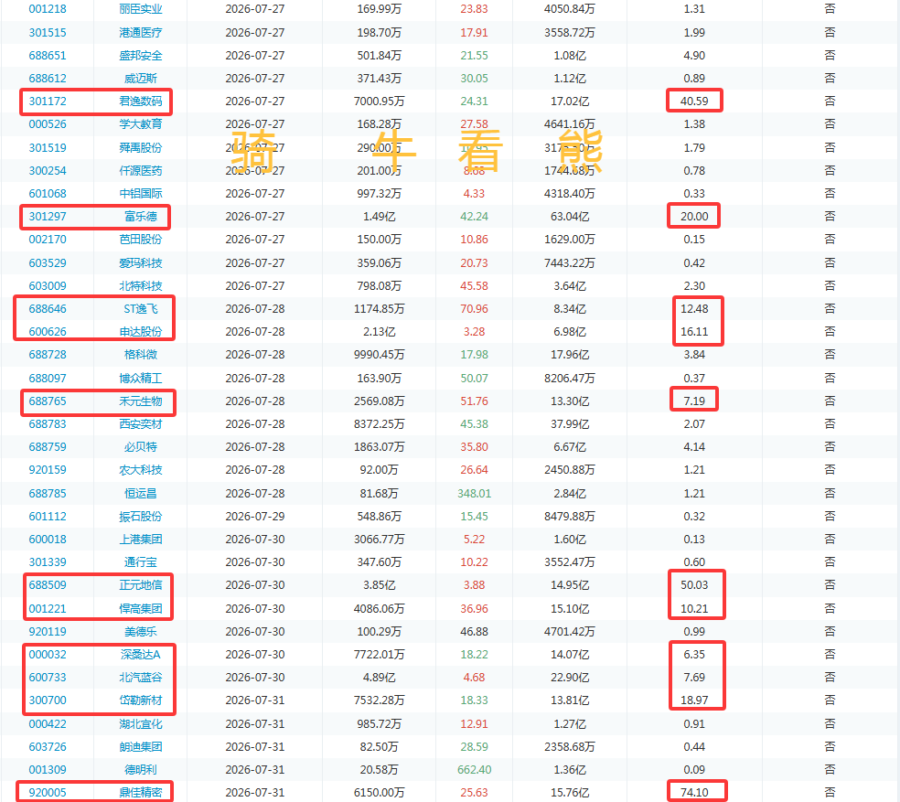Click the 50.03 ratio value
Image resolution: width=900 pixels, height=802 pixels.
coord(694,585)
